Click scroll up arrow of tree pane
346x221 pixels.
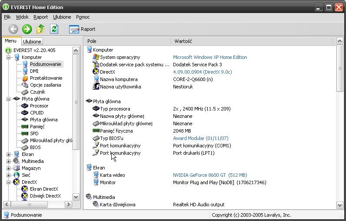[x=76, y=51]
